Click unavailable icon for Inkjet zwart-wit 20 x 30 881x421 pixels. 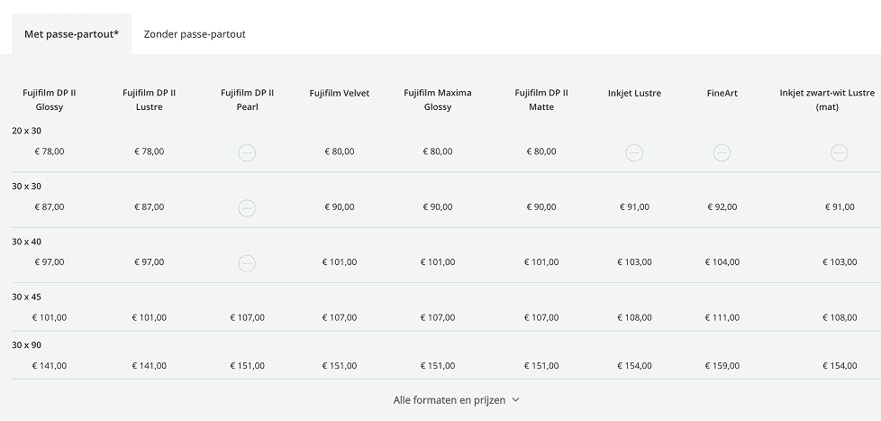click(x=839, y=152)
